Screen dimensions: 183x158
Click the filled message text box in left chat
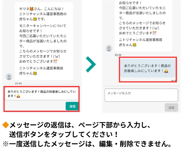click(42, 94)
